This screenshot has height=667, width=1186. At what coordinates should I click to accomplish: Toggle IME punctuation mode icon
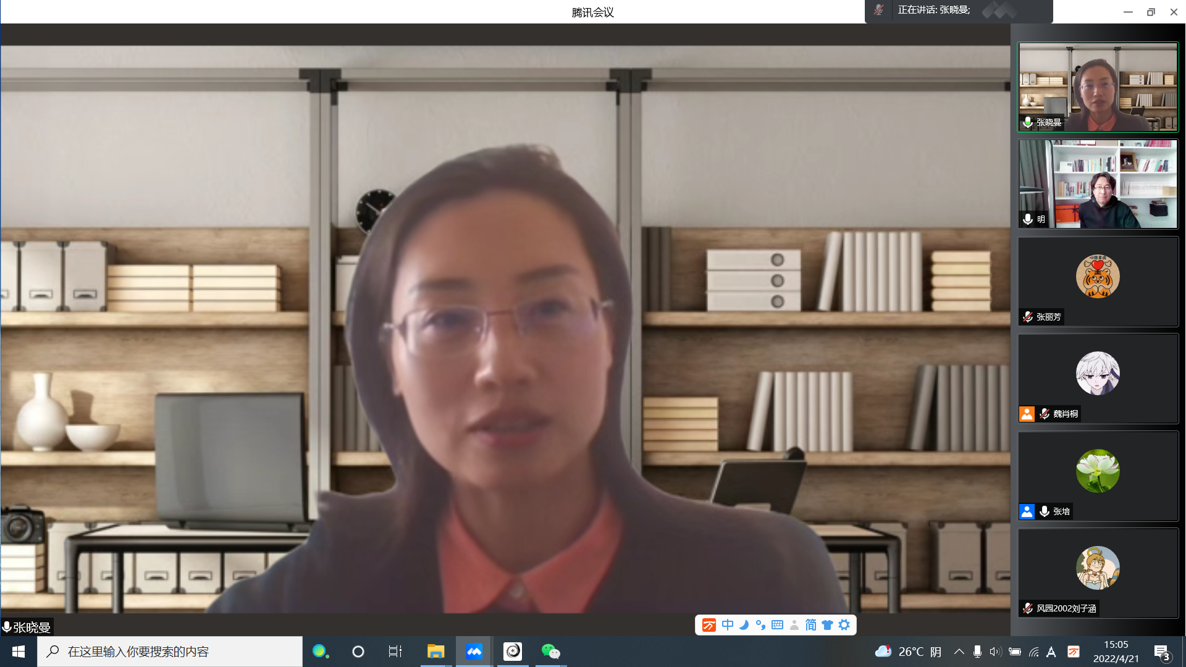[x=761, y=625]
